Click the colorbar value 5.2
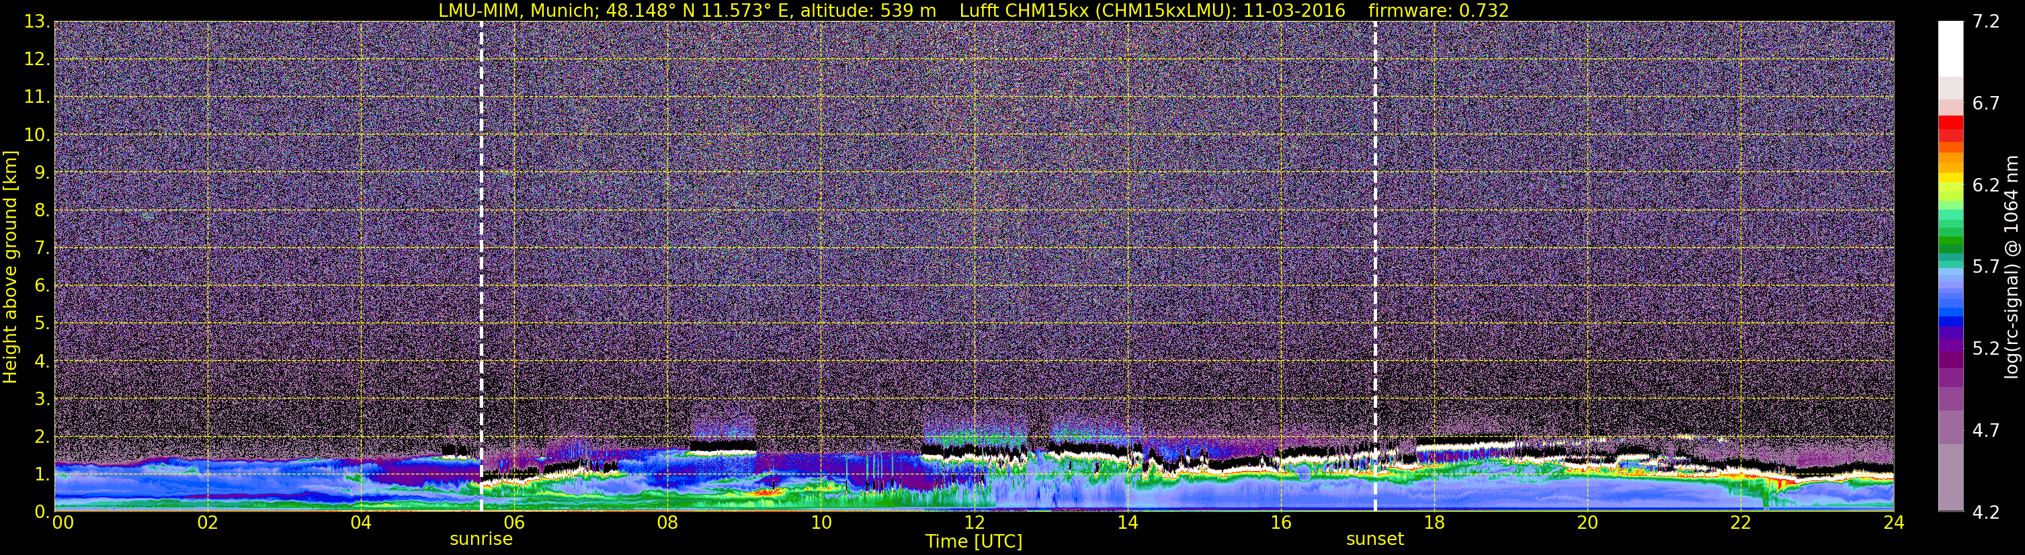Screen dimensions: 2025x555 click(1986, 349)
